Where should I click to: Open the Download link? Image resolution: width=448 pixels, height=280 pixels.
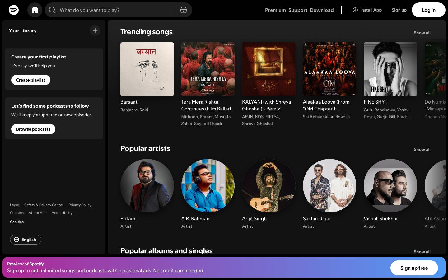[x=322, y=10]
